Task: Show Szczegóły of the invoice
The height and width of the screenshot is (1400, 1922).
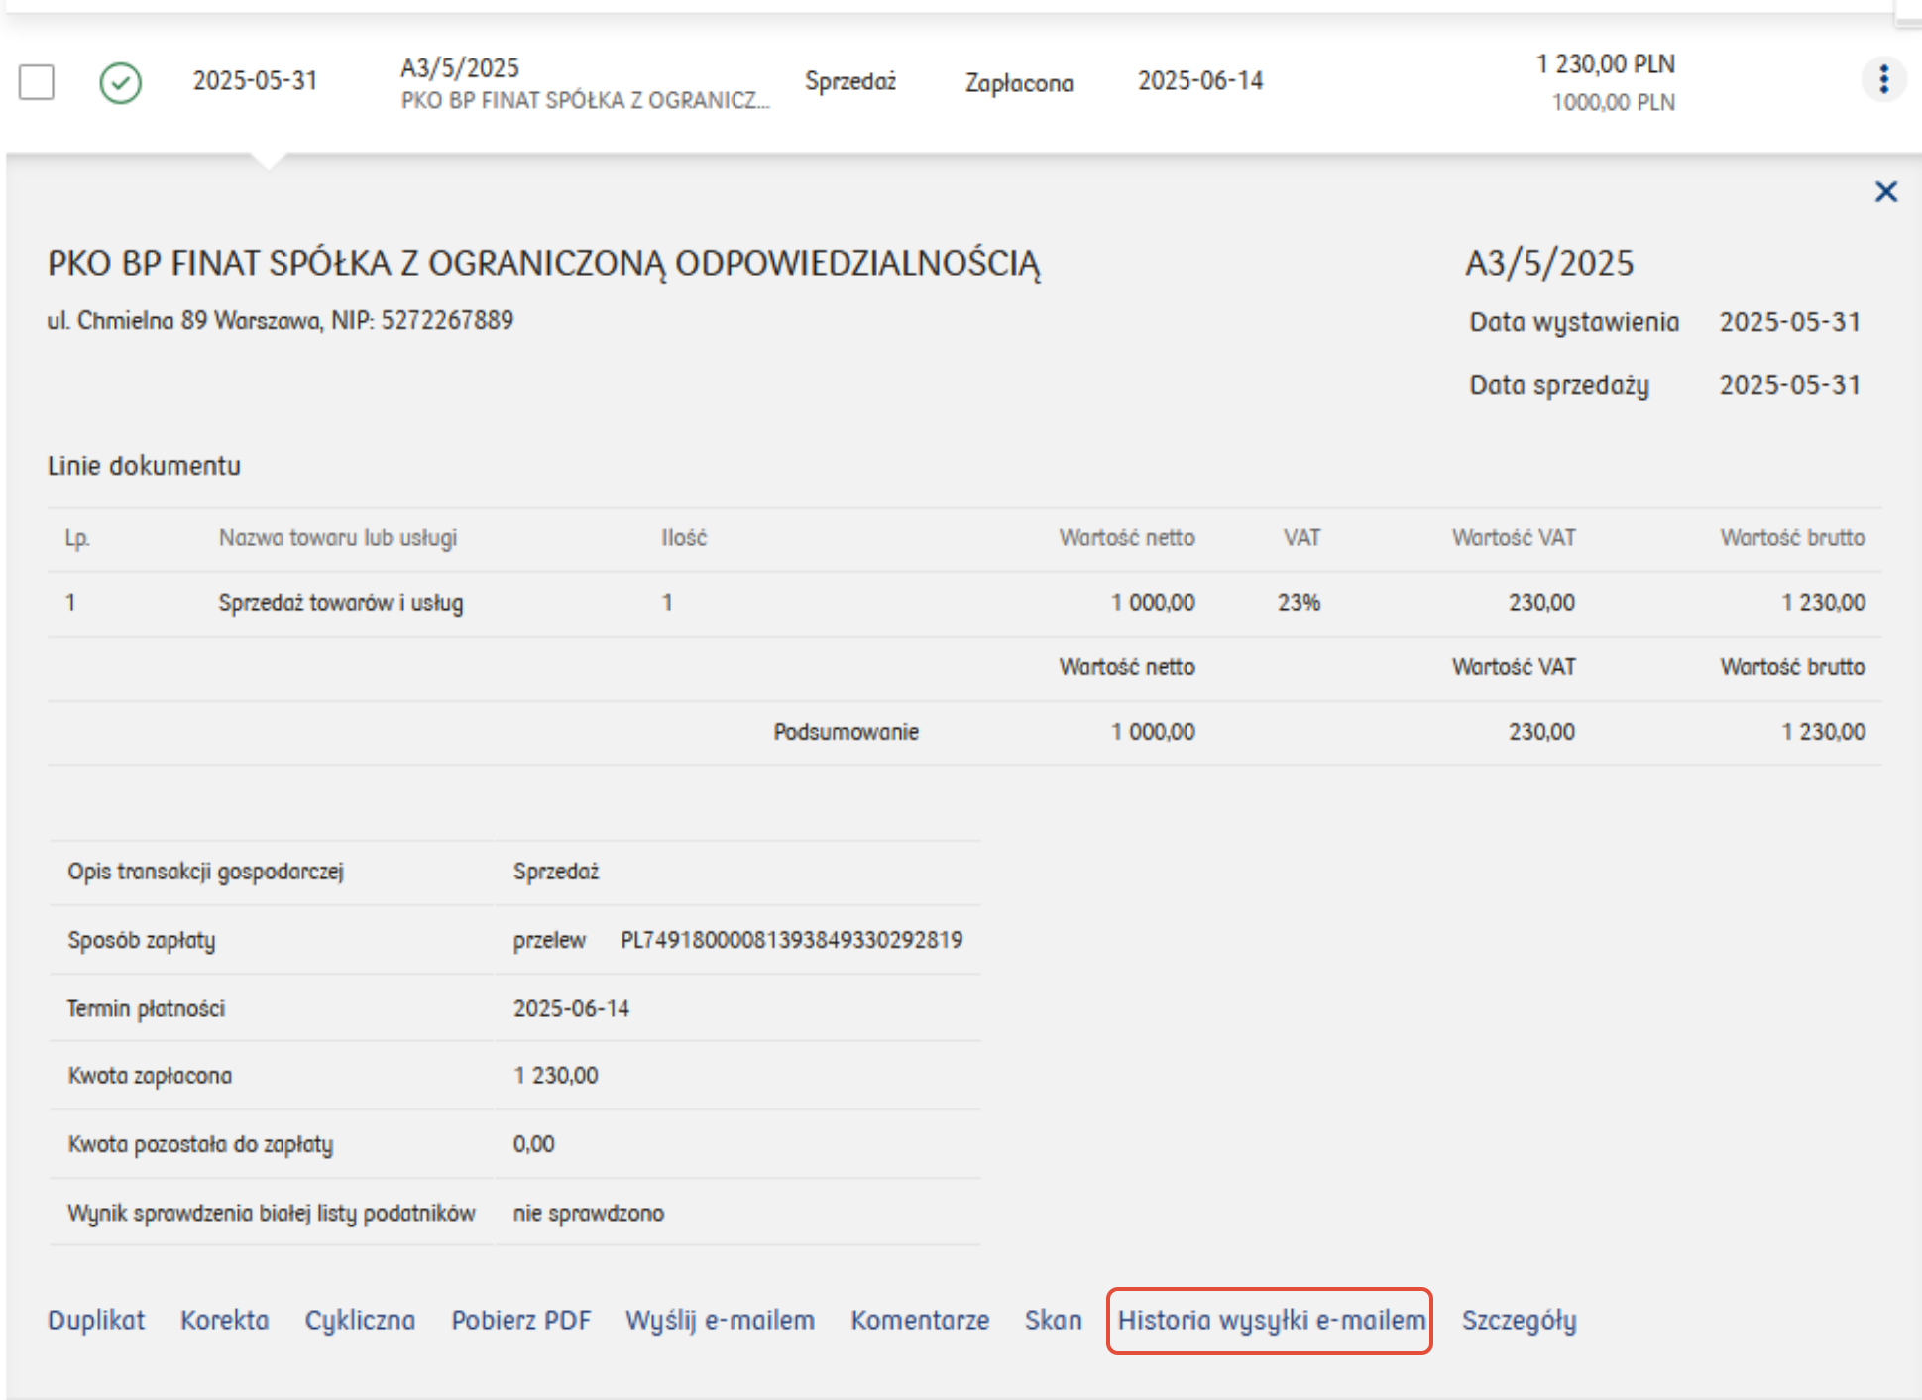Action: tap(1519, 1320)
